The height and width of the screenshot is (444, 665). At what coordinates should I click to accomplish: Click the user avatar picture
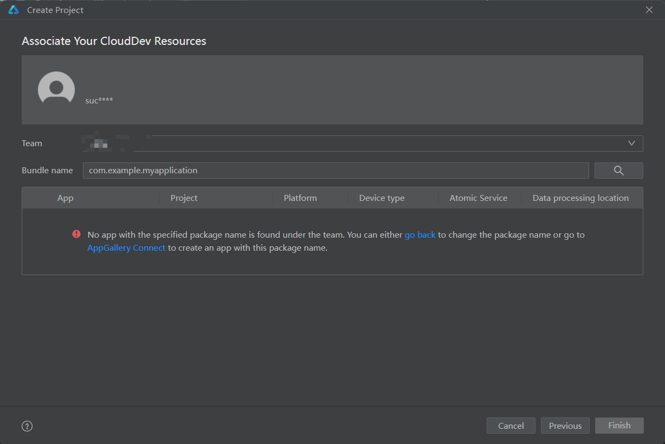pos(56,89)
